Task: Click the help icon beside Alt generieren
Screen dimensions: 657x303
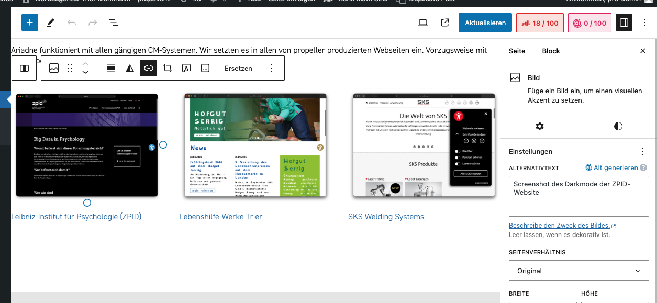Action: (x=643, y=167)
